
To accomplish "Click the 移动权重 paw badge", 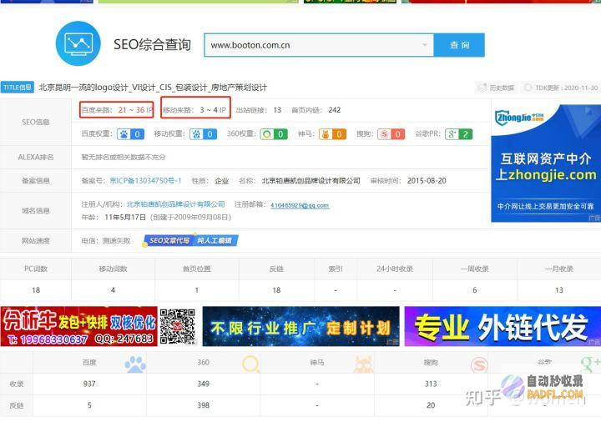I will tap(203, 134).
